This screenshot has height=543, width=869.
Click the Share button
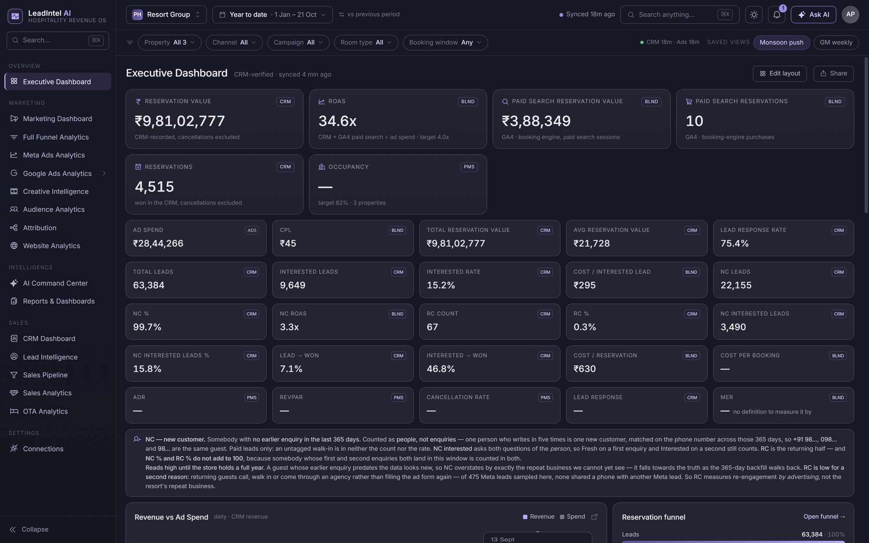pos(833,73)
